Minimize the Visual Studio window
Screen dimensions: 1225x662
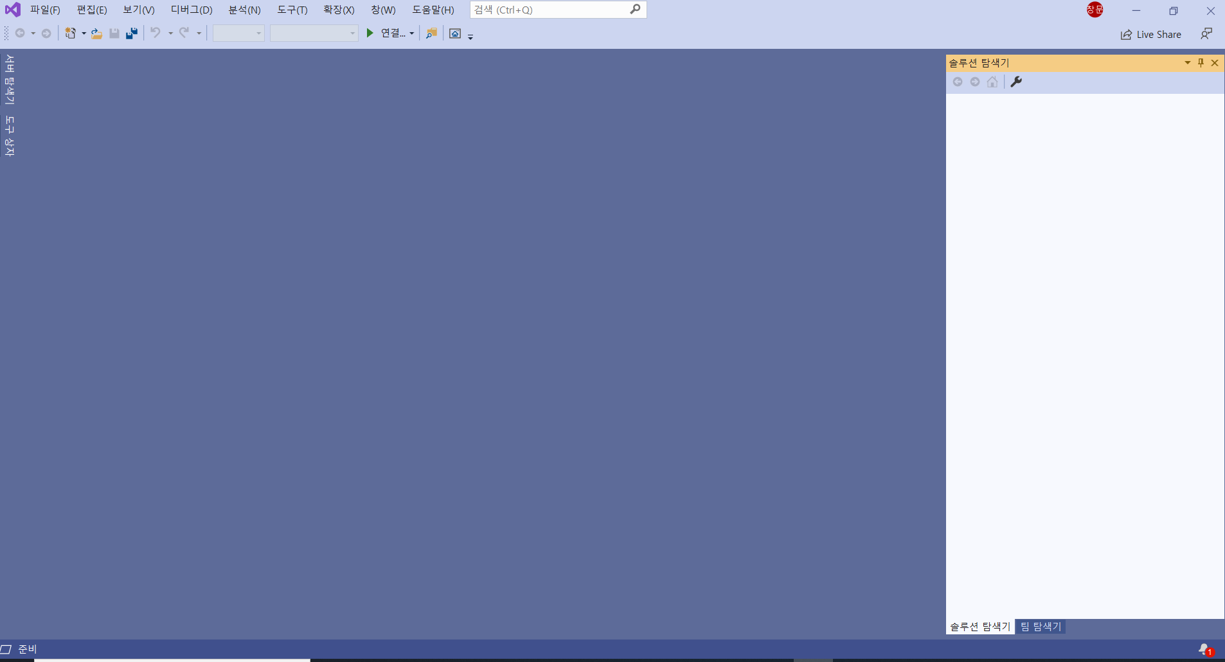click(1136, 10)
